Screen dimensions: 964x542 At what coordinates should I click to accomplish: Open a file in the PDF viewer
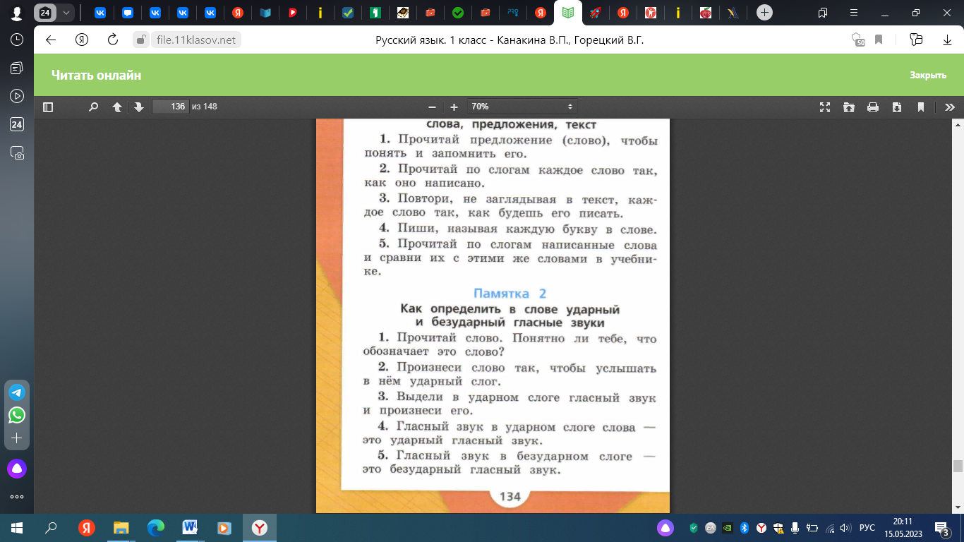849,107
